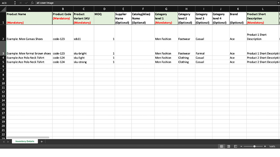This screenshot has height=157, width=280.
Task: Click the 'Category level 4' header cell
Action: tap(221, 18)
